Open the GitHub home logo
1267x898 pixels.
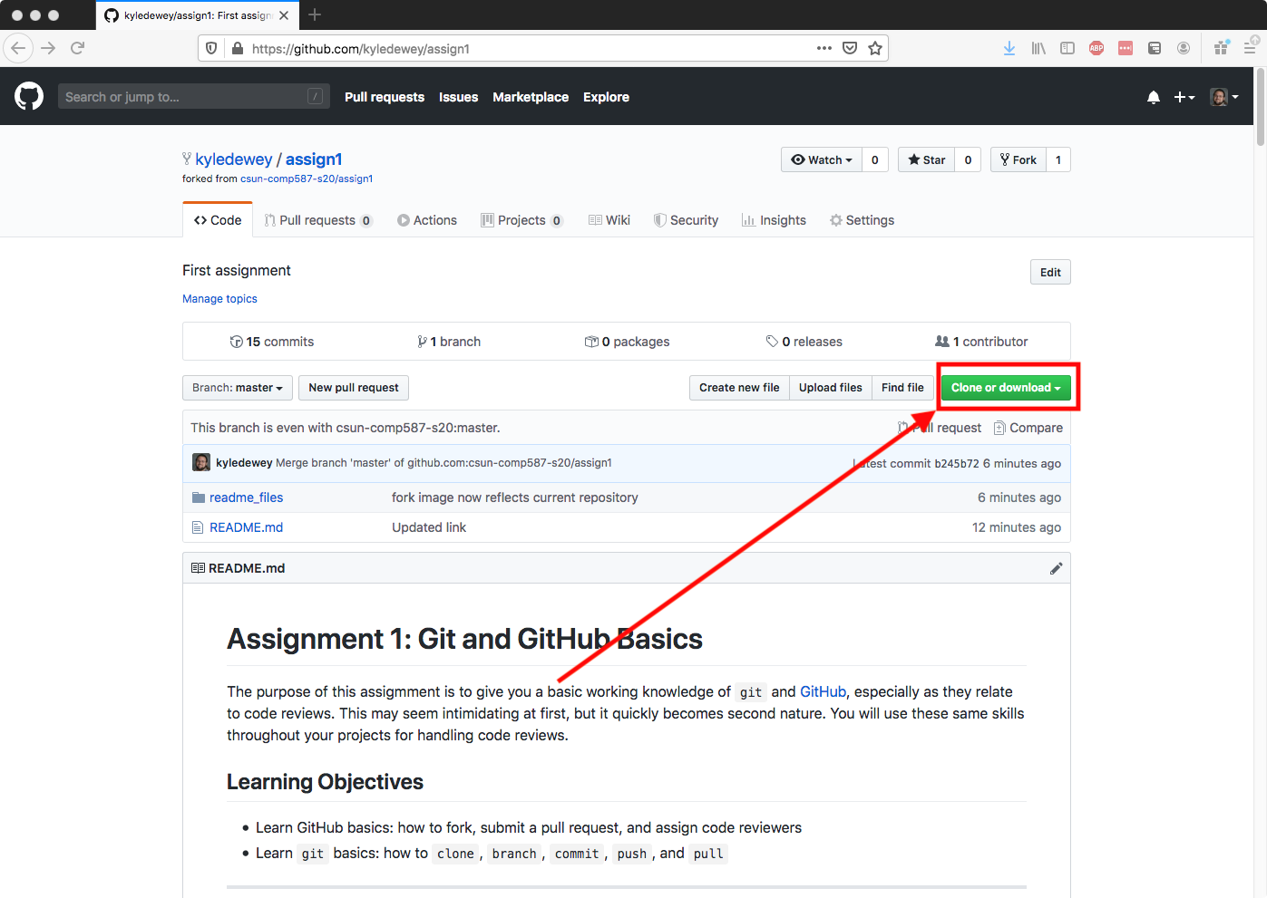pos(29,96)
